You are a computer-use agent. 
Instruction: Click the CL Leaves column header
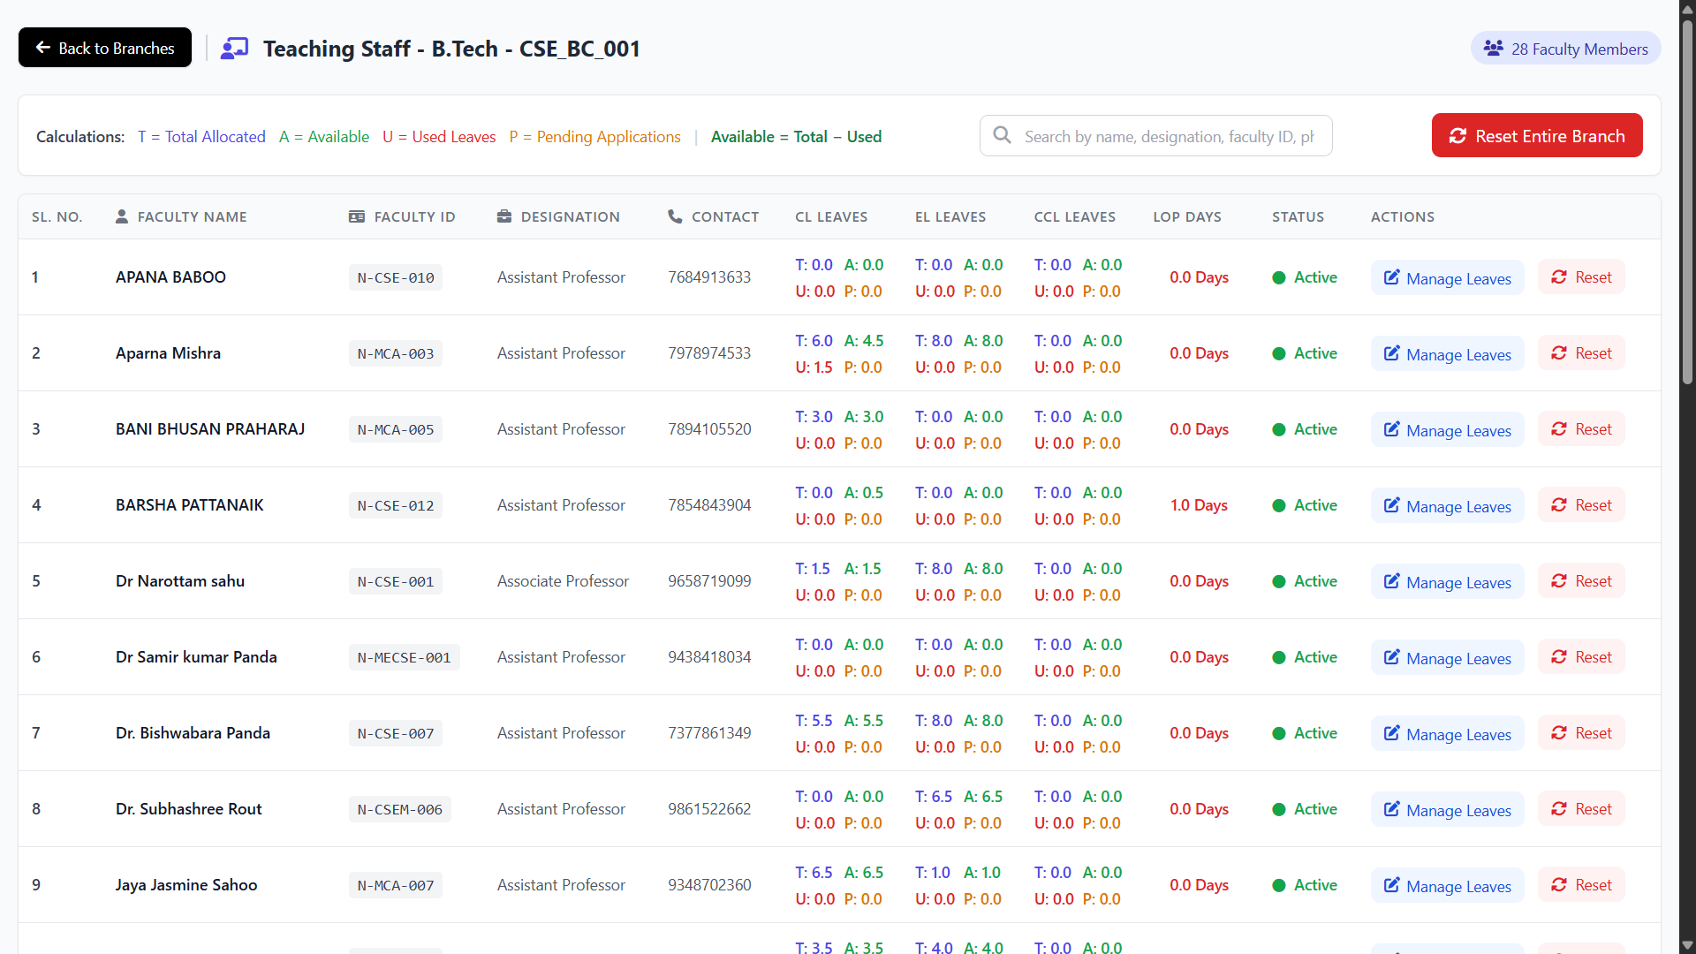click(830, 216)
